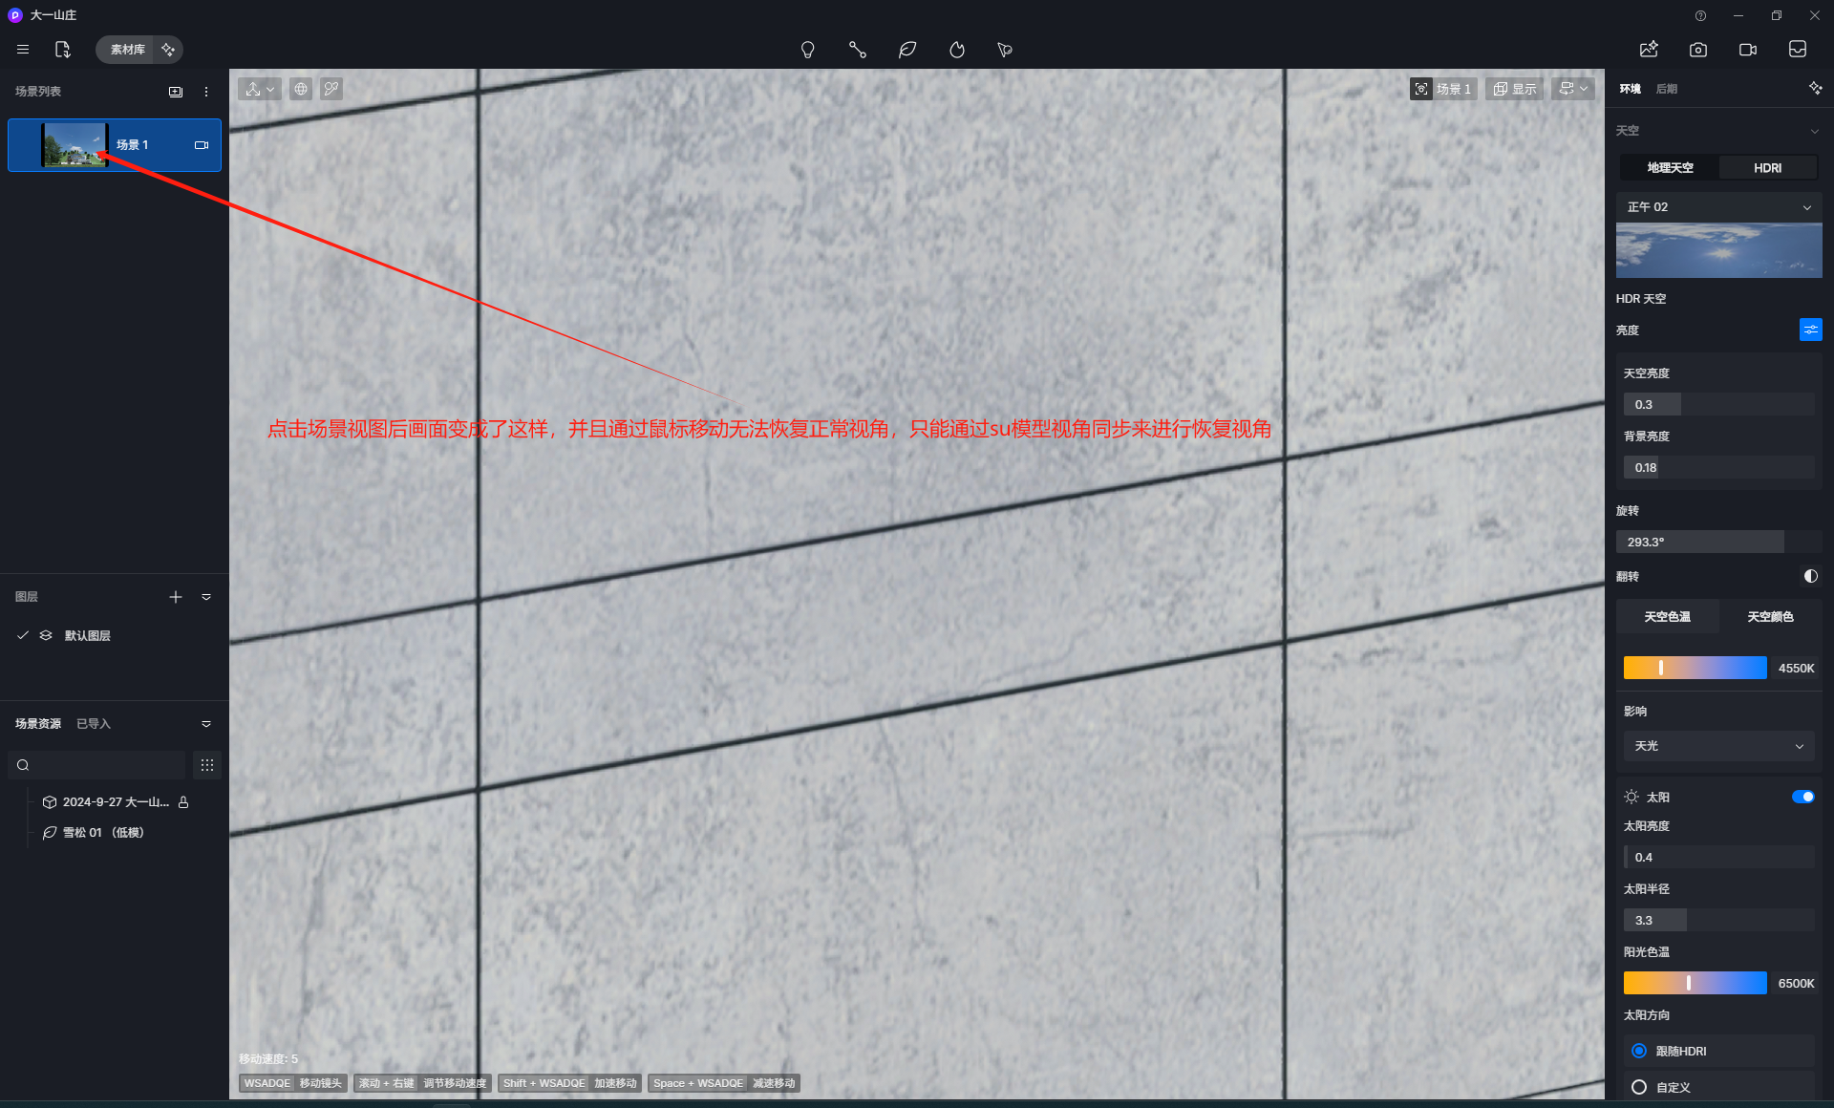Click the 移动速度: 5 text
The width and height of the screenshot is (1834, 1108).
tap(268, 1058)
